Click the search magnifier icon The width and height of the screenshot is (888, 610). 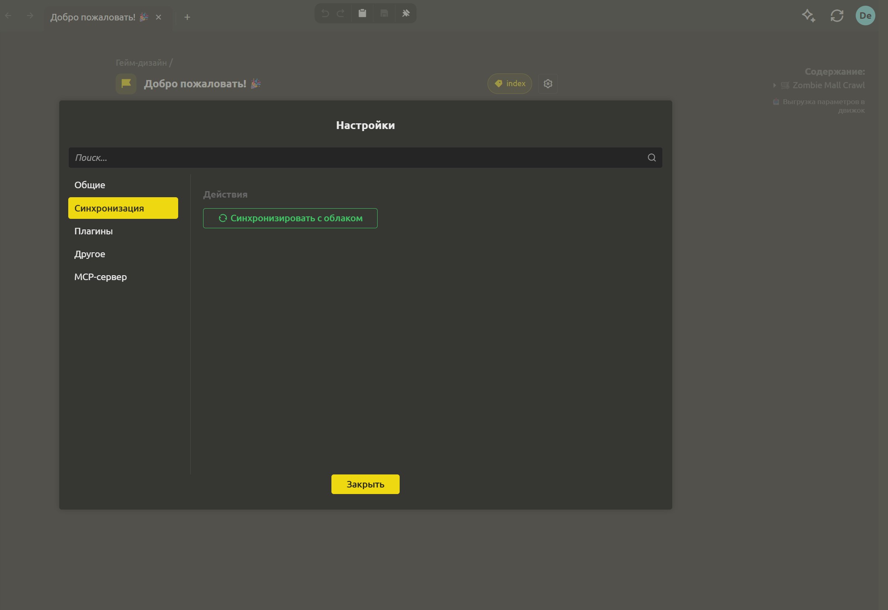[651, 158]
